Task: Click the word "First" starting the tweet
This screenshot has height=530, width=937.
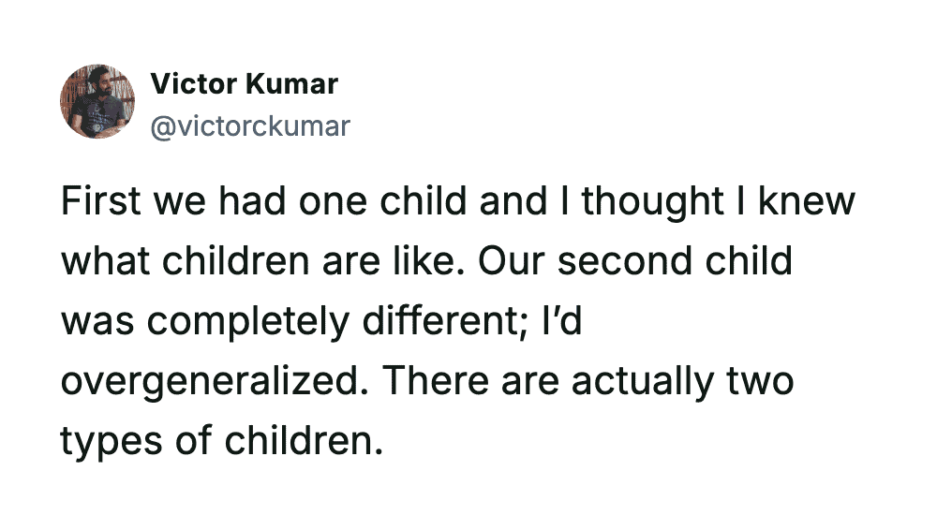Action: click(x=97, y=203)
